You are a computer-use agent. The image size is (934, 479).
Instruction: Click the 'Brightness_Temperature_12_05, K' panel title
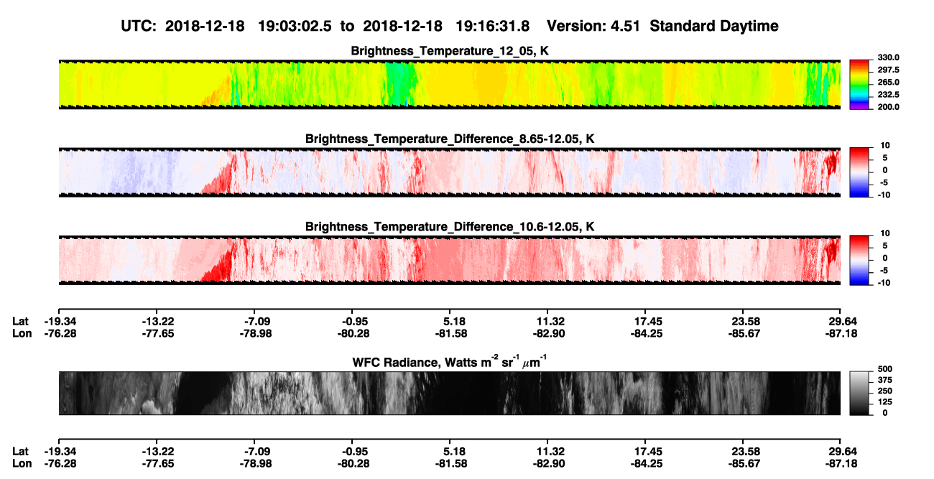click(450, 51)
